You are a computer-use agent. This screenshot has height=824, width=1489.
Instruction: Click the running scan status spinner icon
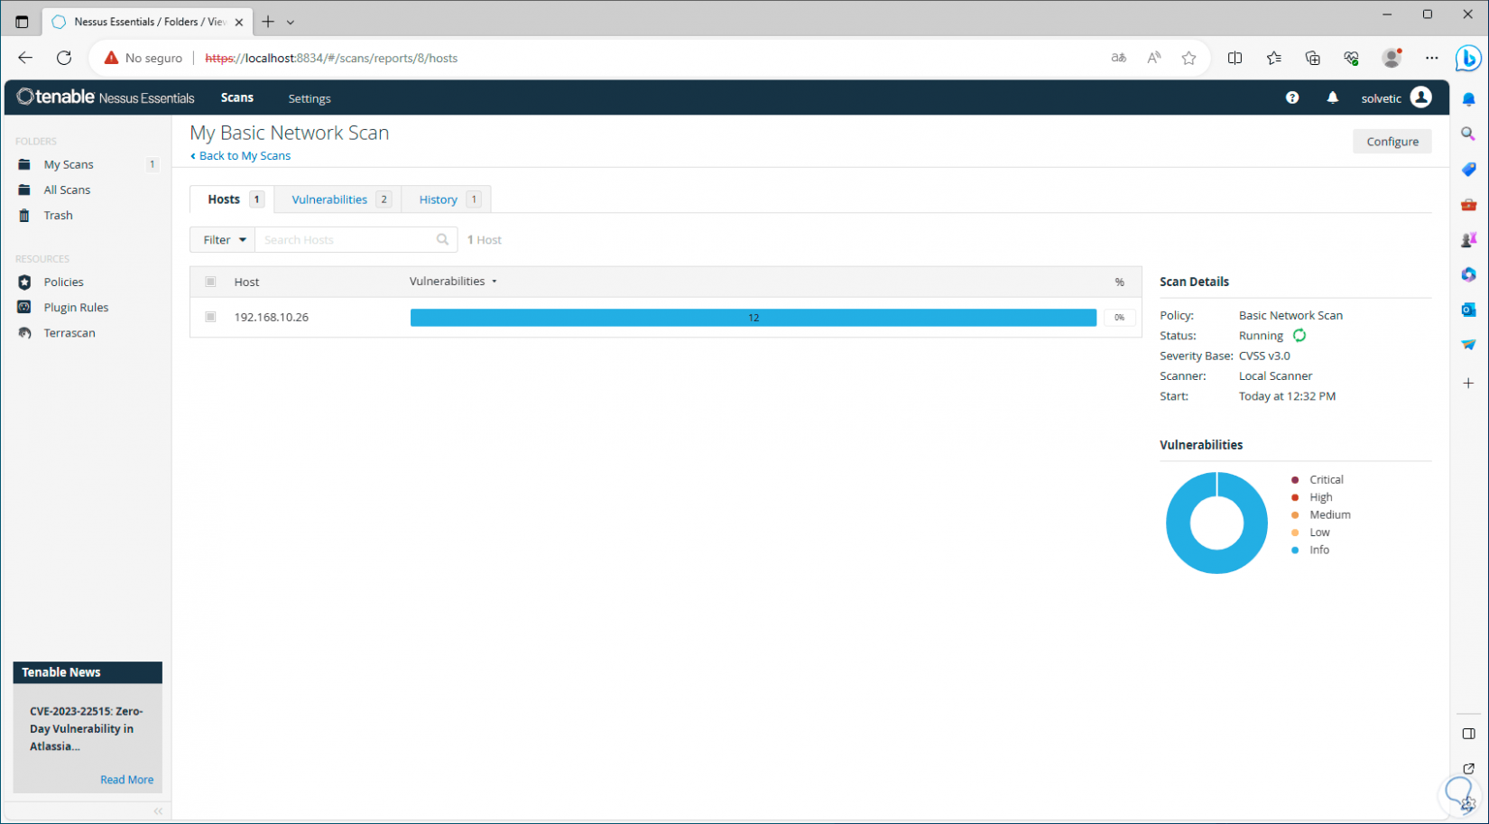click(1299, 336)
